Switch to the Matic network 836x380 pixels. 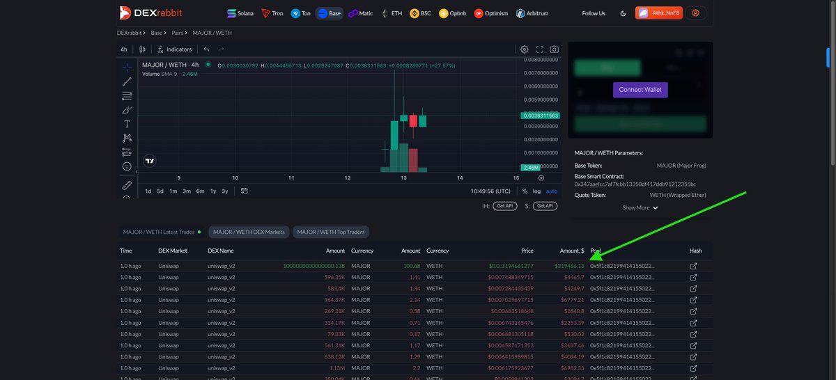(x=361, y=13)
